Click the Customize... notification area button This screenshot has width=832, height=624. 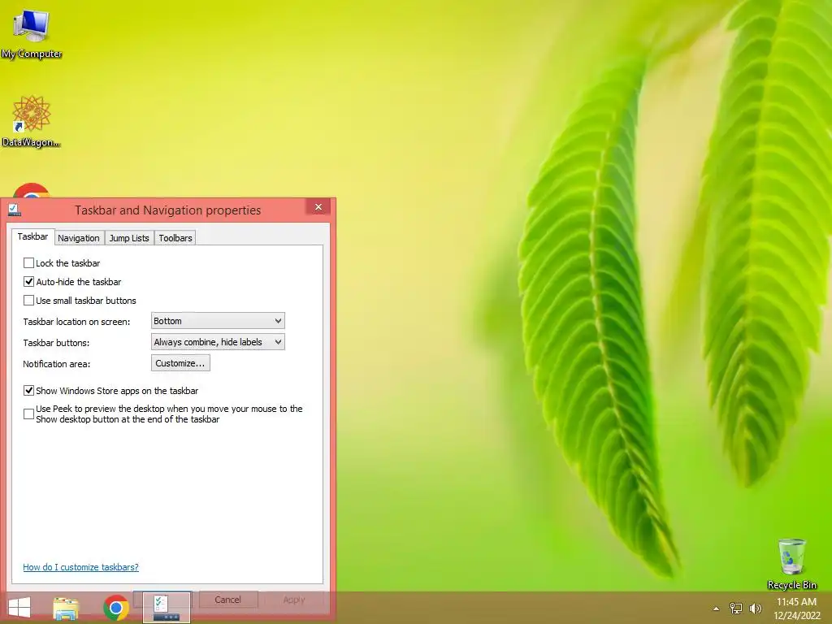point(180,363)
